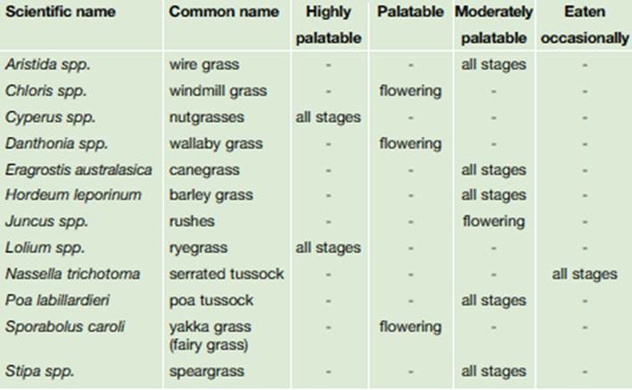Click the poa tussock cell

click(210, 300)
